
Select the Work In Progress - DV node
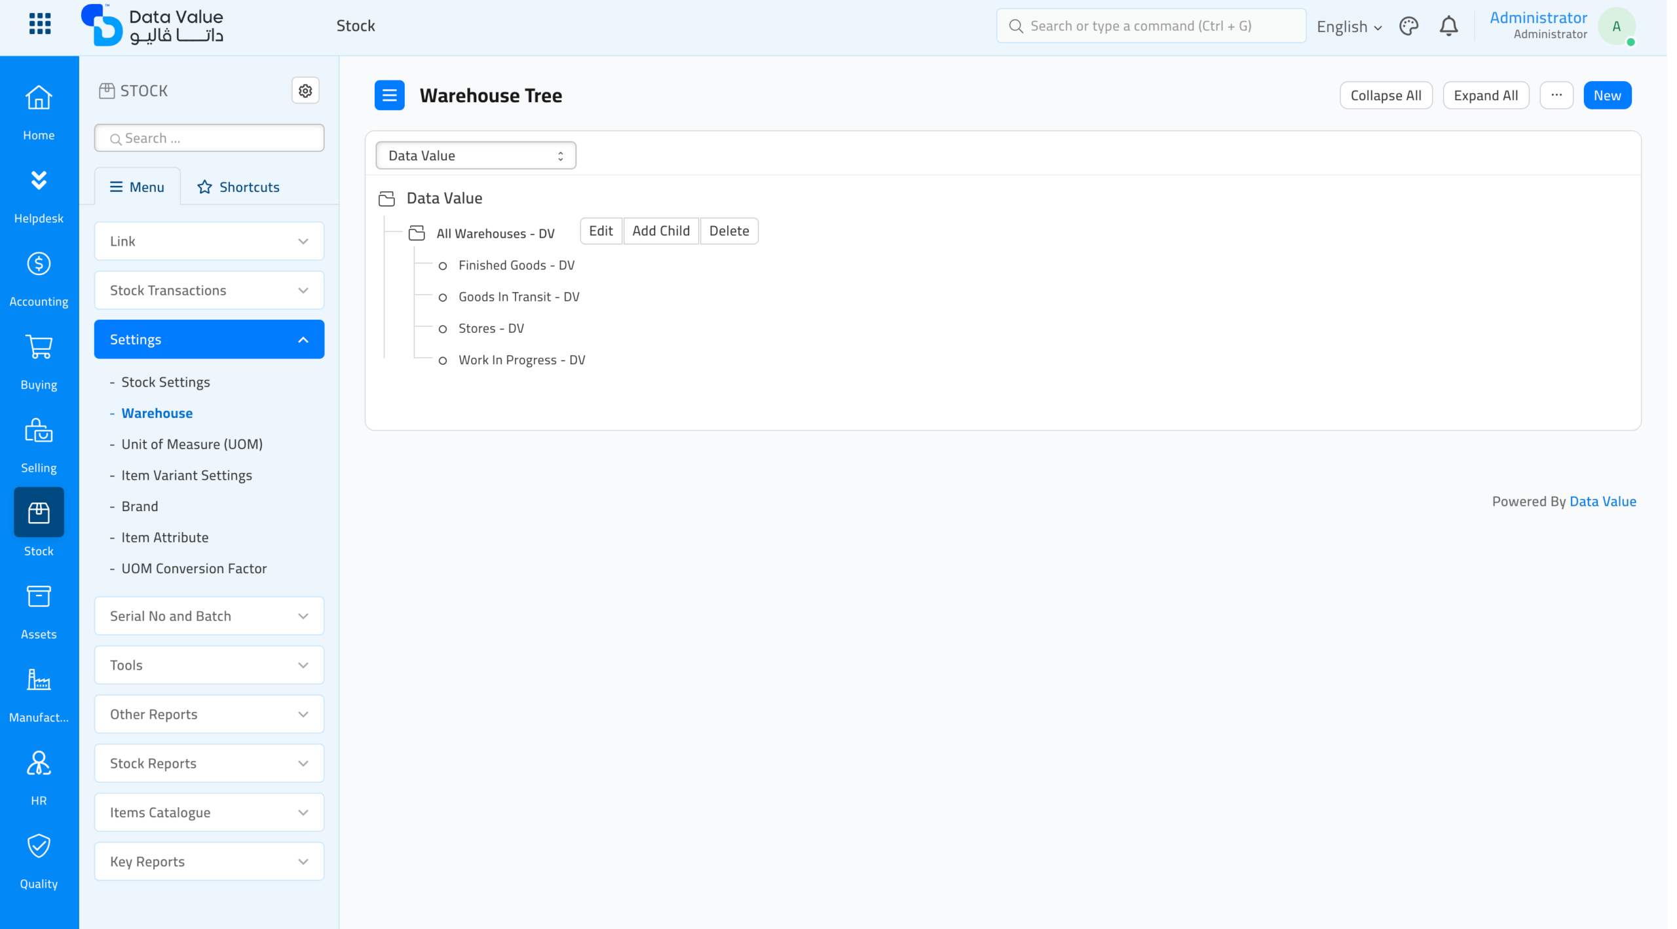[521, 360]
